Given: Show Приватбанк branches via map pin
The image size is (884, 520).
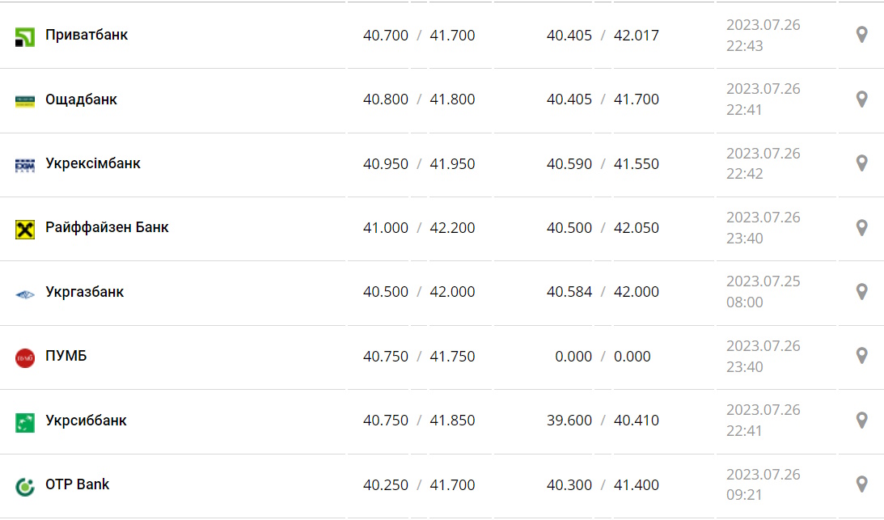Looking at the screenshot, I should 861,35.
